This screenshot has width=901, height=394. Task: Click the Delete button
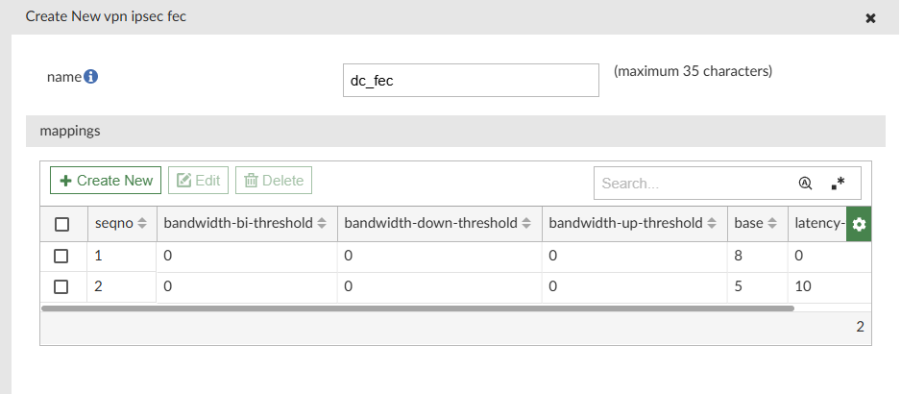274,181
